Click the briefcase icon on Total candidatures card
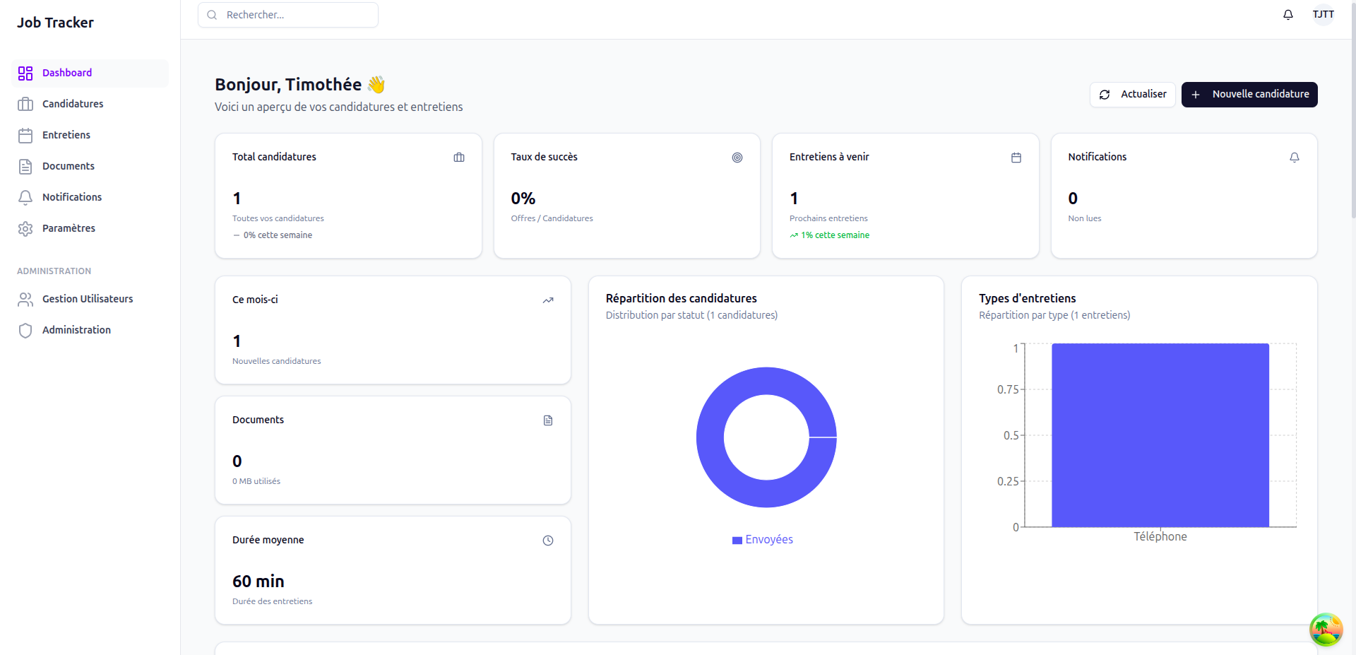Viewport: 1356px width, 655px height. tap(459, 158)
